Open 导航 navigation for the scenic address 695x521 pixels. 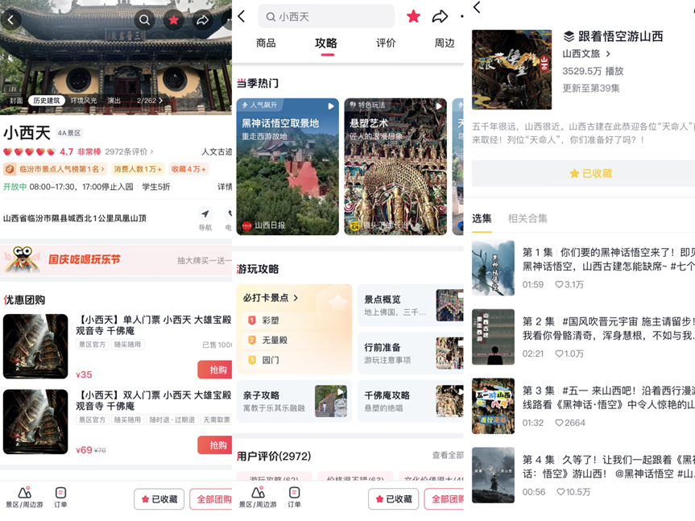click(x=205, y=218)
